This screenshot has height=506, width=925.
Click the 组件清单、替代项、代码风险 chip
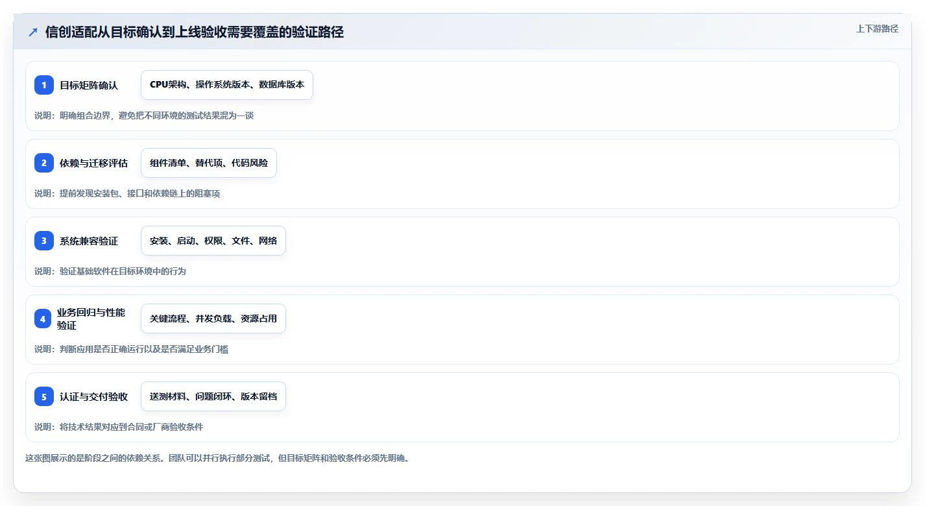coord(209,163)
